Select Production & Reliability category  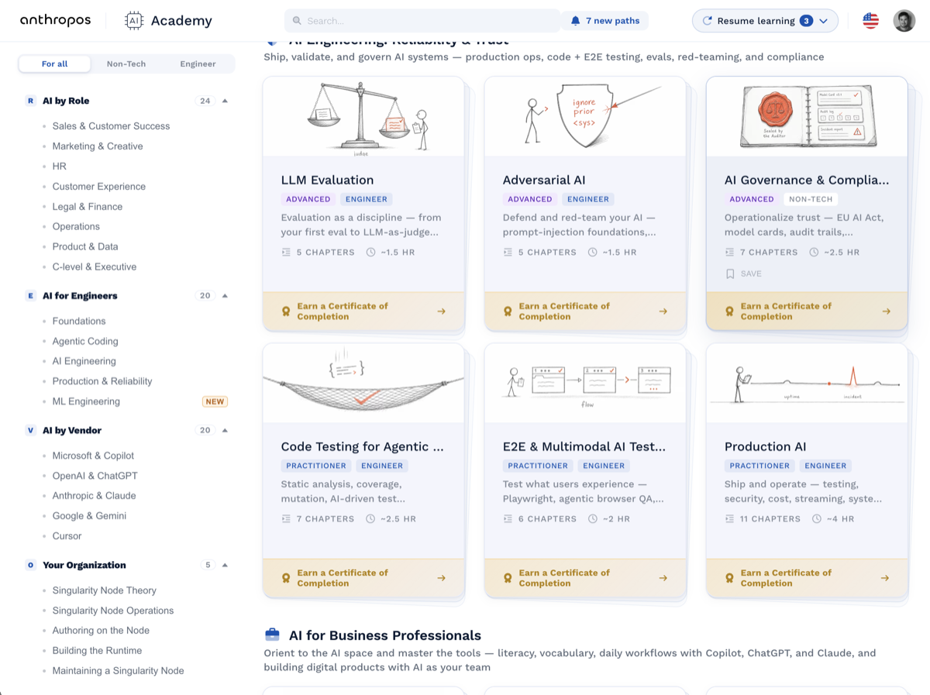pos(102,382)
